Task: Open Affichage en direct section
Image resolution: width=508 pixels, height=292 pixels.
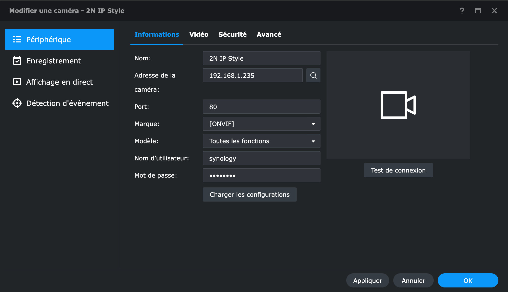Action: tap(60, 82)
